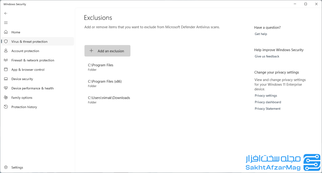Click the Have a question? heading
322x173 pixels.
coord(267,27)
